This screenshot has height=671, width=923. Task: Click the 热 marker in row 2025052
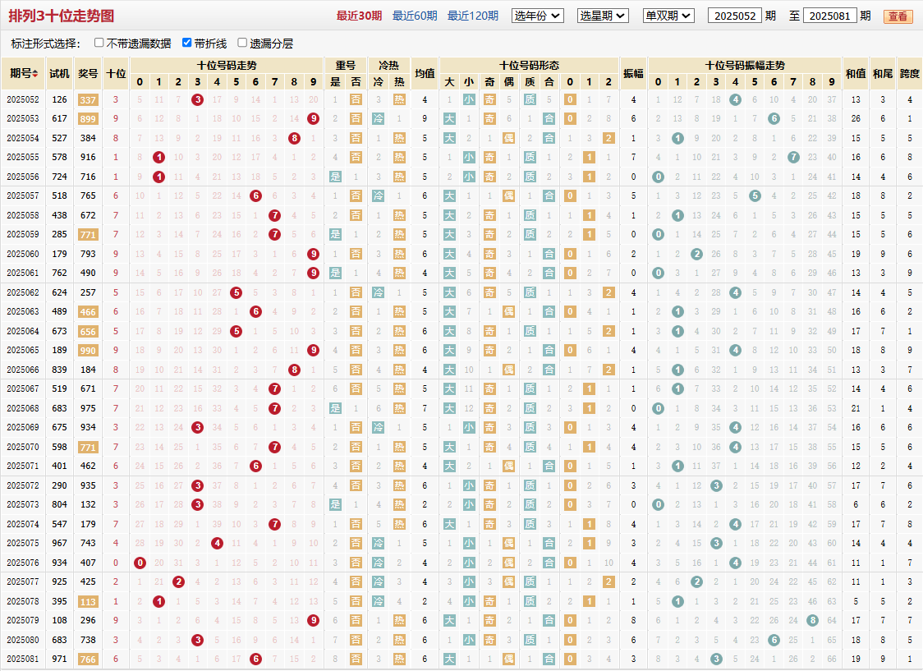[399, 99]
